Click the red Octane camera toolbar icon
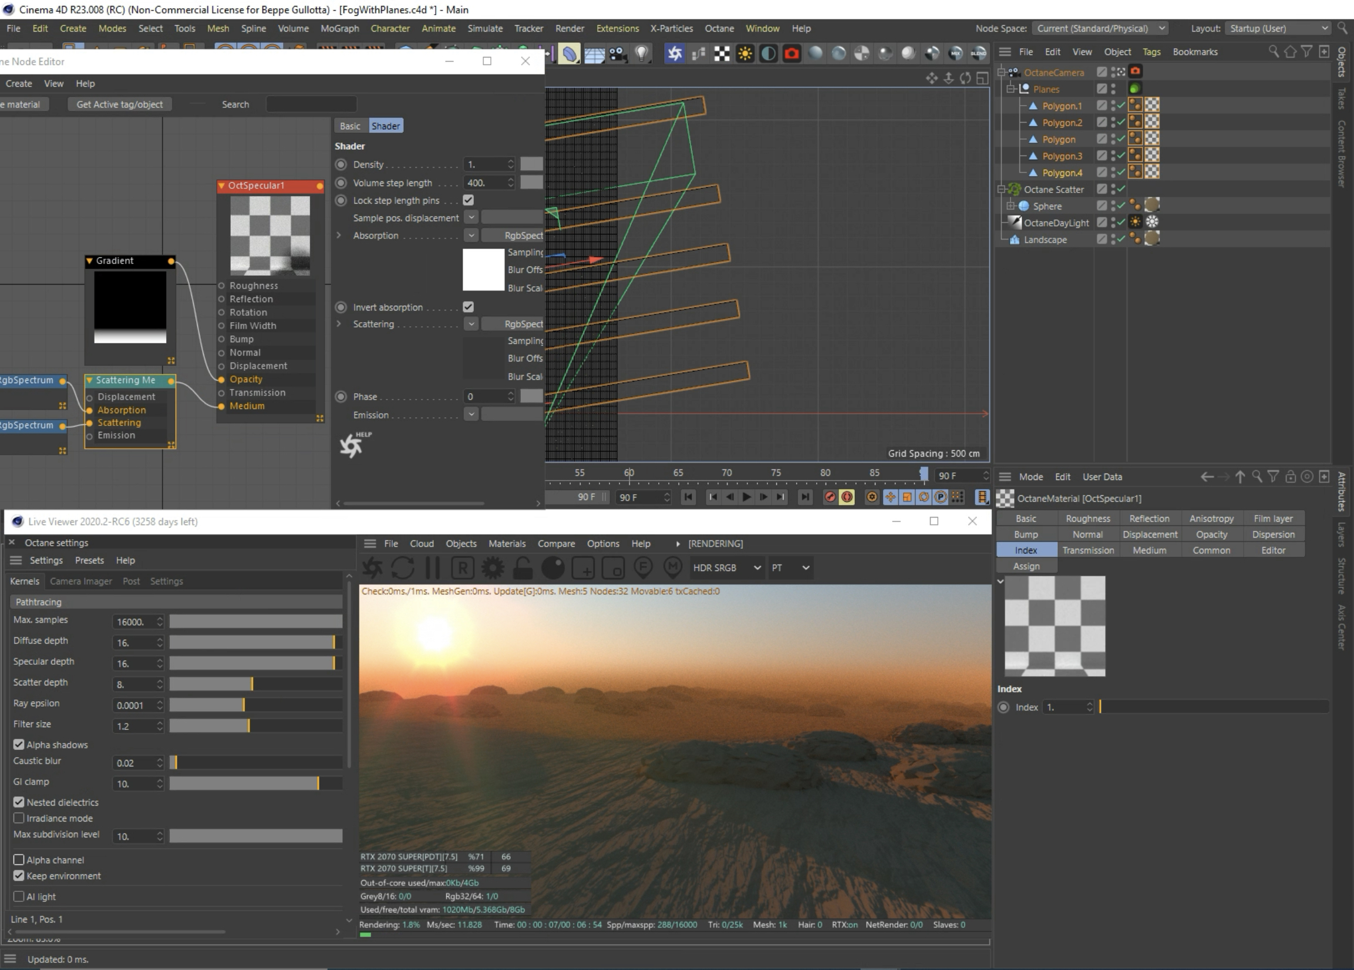This screenshot has height=970, width=1354. tap(791, 53)
